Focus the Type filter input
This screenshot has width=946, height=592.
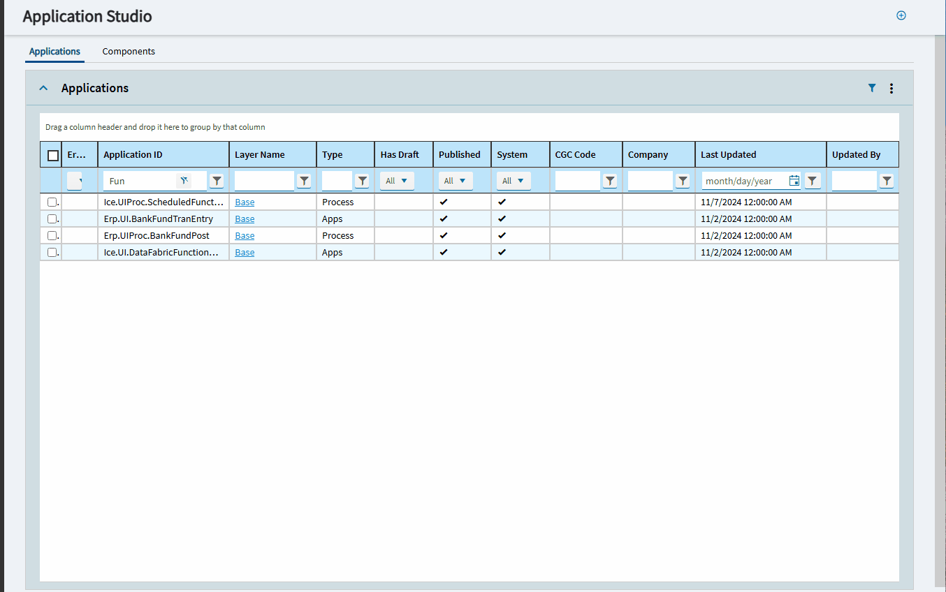(x=337, y=181)
